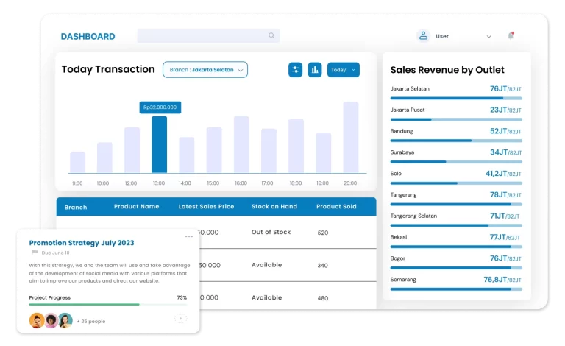The width and height of the screenshot is (565, 346).
Task: Click the Stock on Hand column header
Action: (x=276, y=207)
